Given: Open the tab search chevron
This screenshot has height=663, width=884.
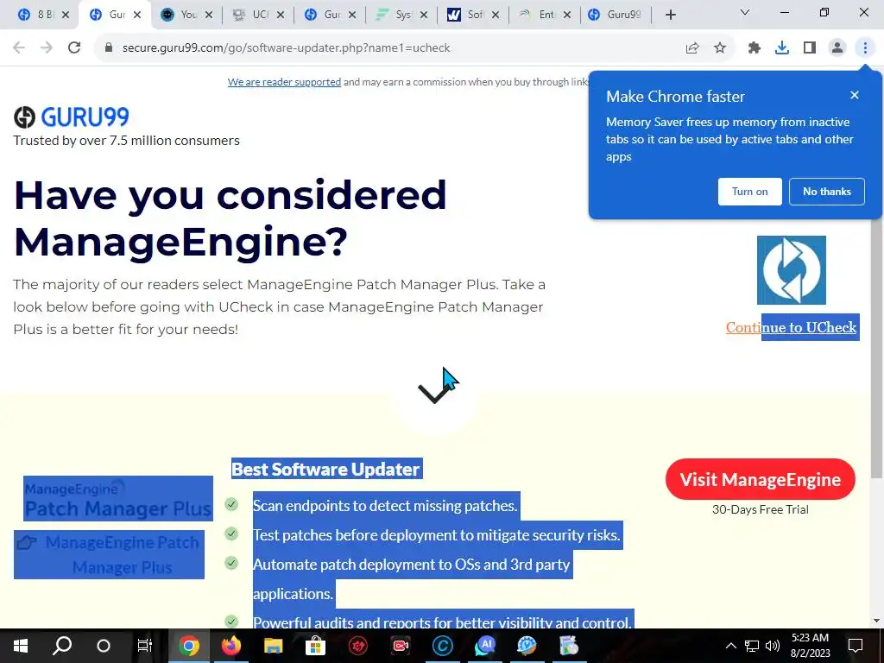Looking at the screenshot, I should tap(745, 12).
